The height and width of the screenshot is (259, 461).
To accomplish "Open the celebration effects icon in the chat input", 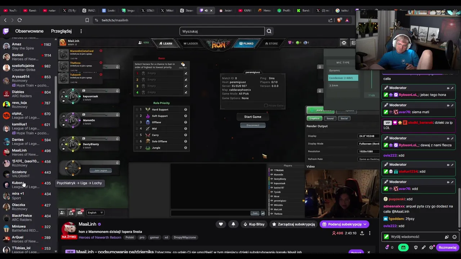I will coord(447,237).
